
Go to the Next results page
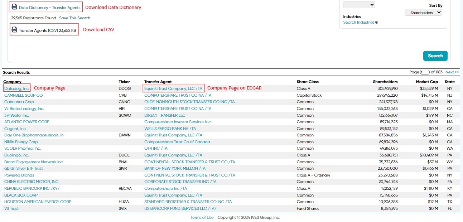tap(452, 72)
